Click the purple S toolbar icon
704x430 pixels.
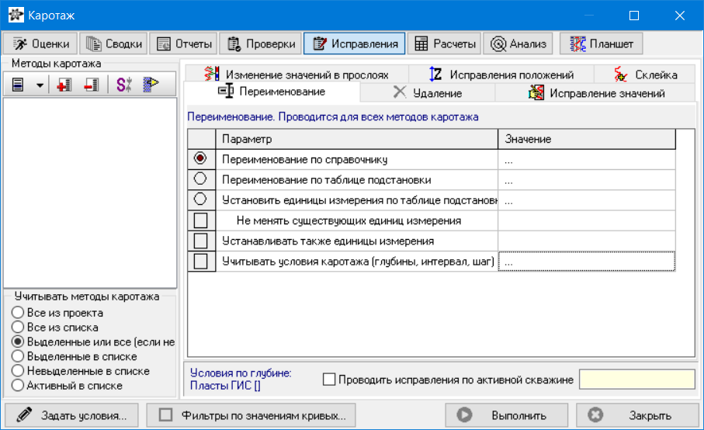click(x=123, y=85)
